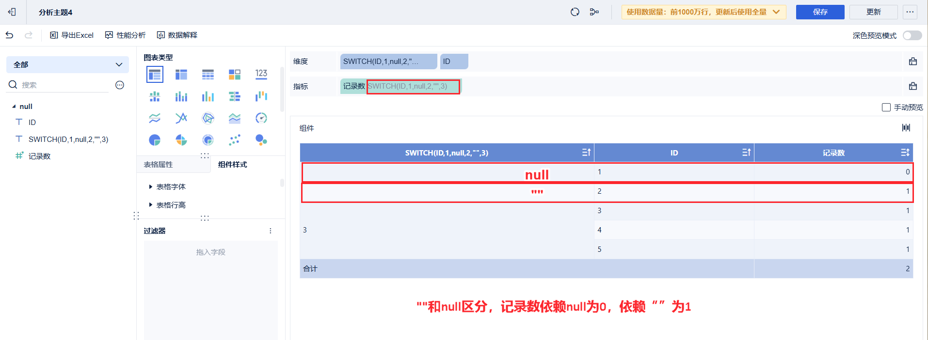Open the 全部 table dropdown
The height and width of the screenshot is (340, 928).
click(x=67, y=64)
